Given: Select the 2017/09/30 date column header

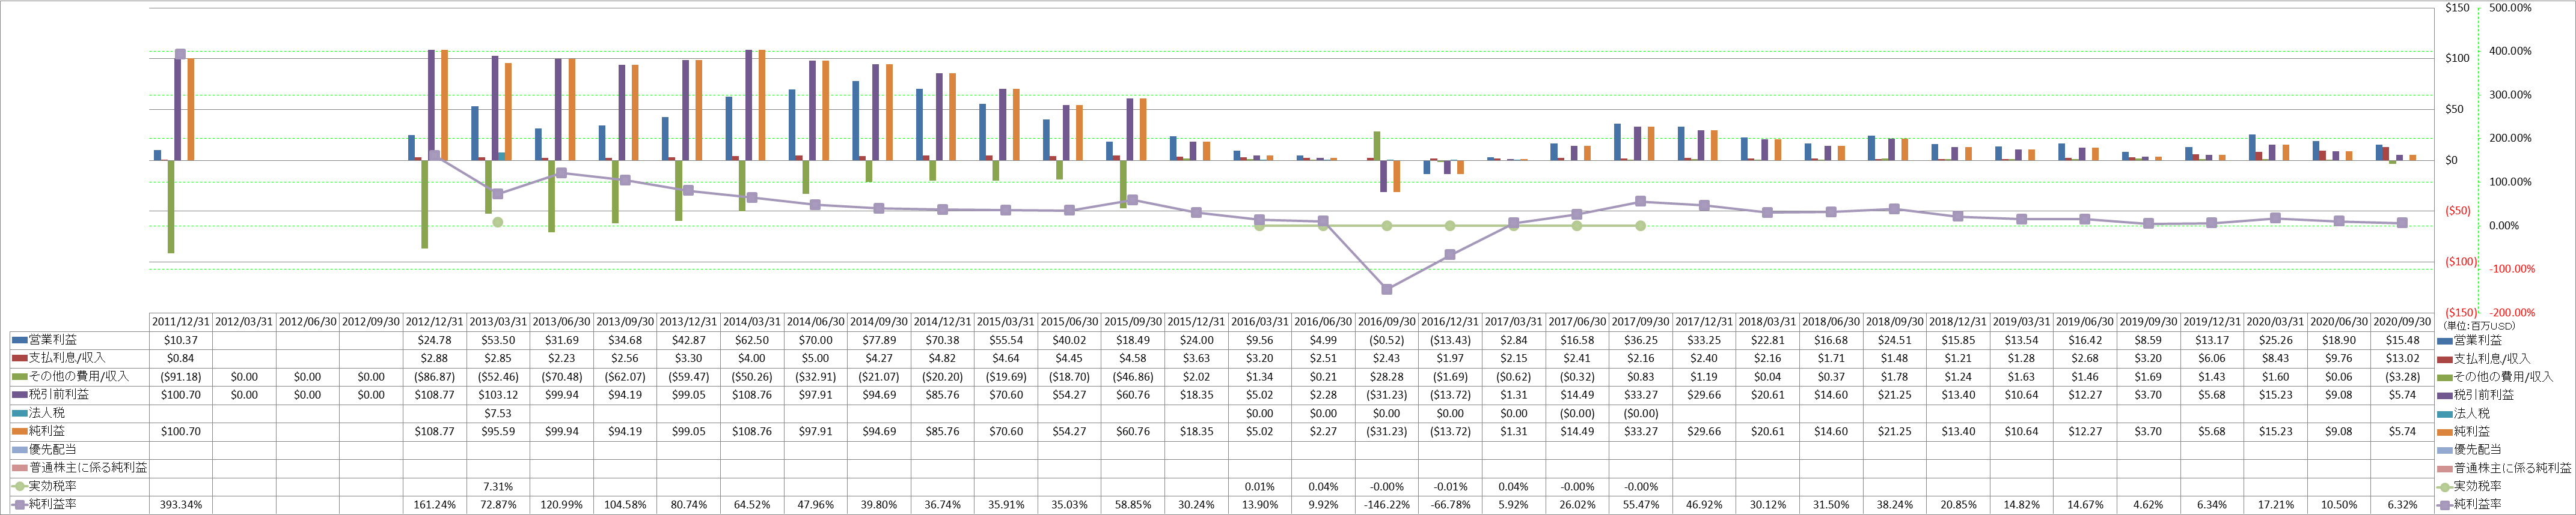Looking at the screenshot, I should tap(1641, 322).
